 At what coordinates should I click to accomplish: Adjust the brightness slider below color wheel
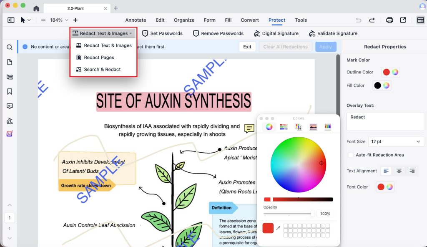(298, 199)
